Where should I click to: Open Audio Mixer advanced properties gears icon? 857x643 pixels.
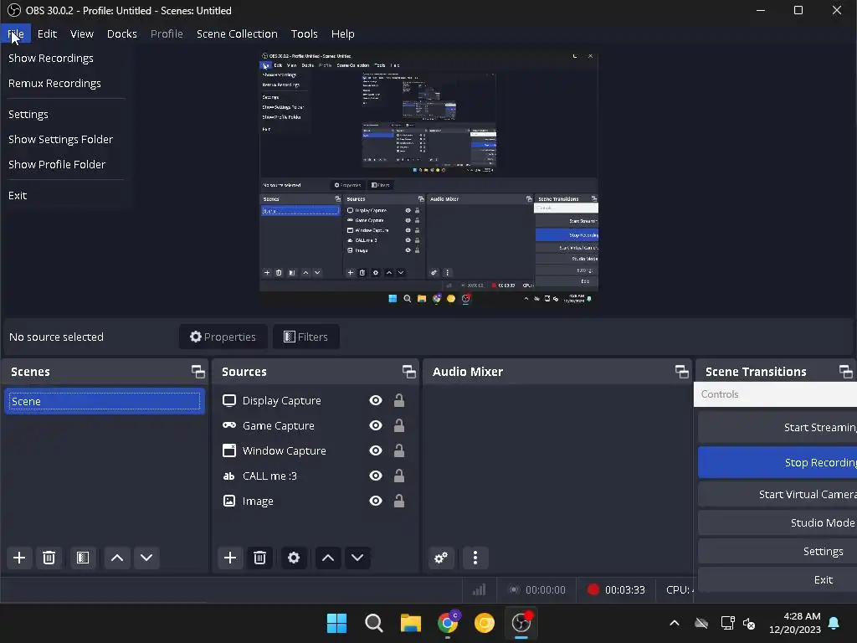coord(441,558)
